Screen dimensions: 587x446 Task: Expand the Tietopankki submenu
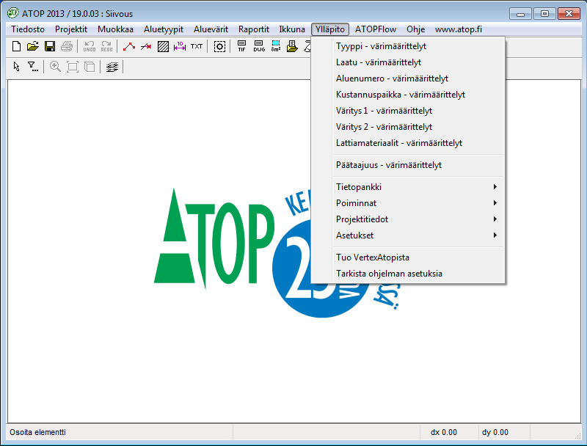408,187
